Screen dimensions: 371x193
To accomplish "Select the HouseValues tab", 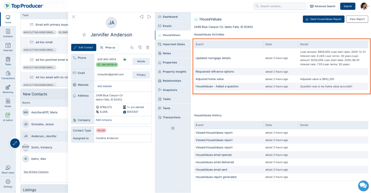I will pos(173,35).
